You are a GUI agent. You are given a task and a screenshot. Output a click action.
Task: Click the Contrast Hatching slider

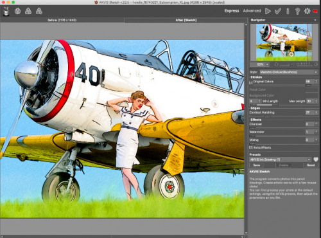click(284, 116)
